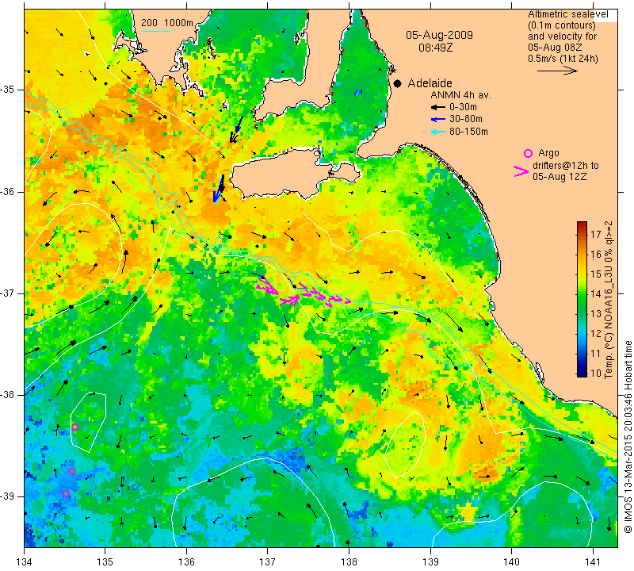This screenshot has height=571, width=634.
Task: Click the 138 longitude axis label
Action: [x=349, y=561]
